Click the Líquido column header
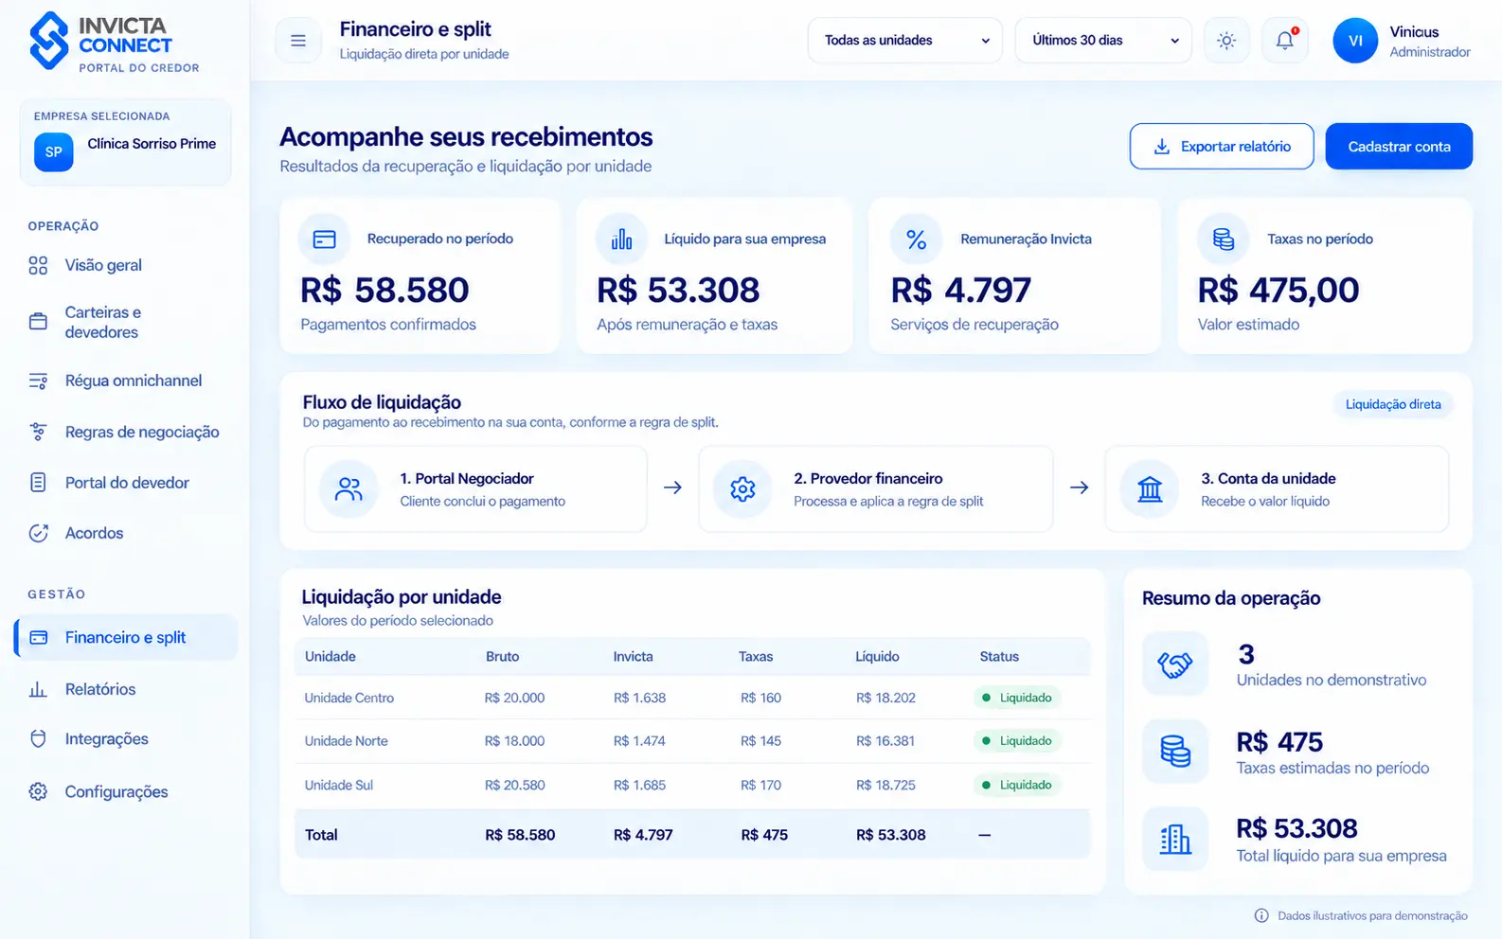 click(x=877, y=656)
